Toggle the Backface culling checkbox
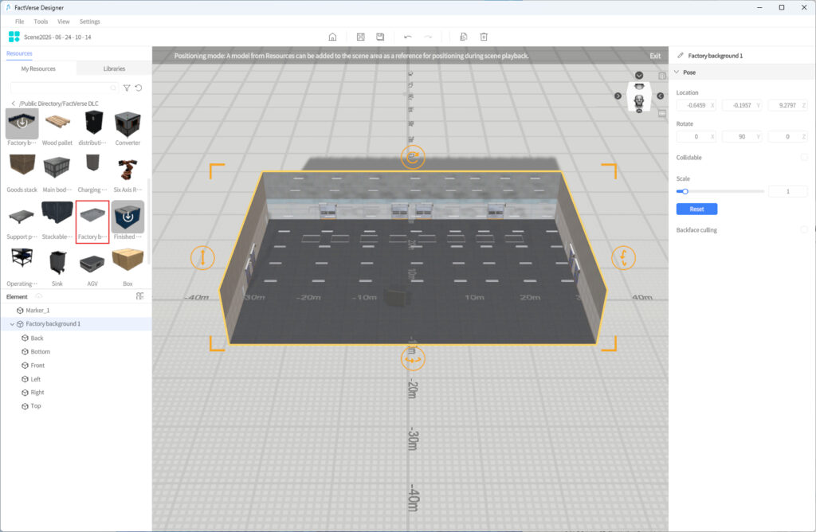Screen dimensions: 816x532 pyautogui.click(x=804, y=229)
